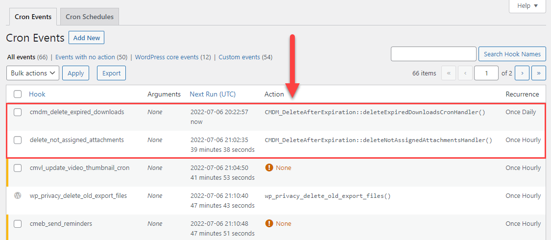The height and width of the screenshot is (240, 551).
Task: Go to the next page arrow
Action: pos(522,73)
